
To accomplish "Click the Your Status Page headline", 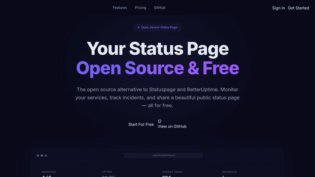I will coord(157,49).
